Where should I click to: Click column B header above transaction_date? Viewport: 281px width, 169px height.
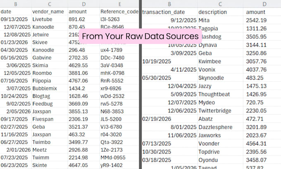click(169, 4)
